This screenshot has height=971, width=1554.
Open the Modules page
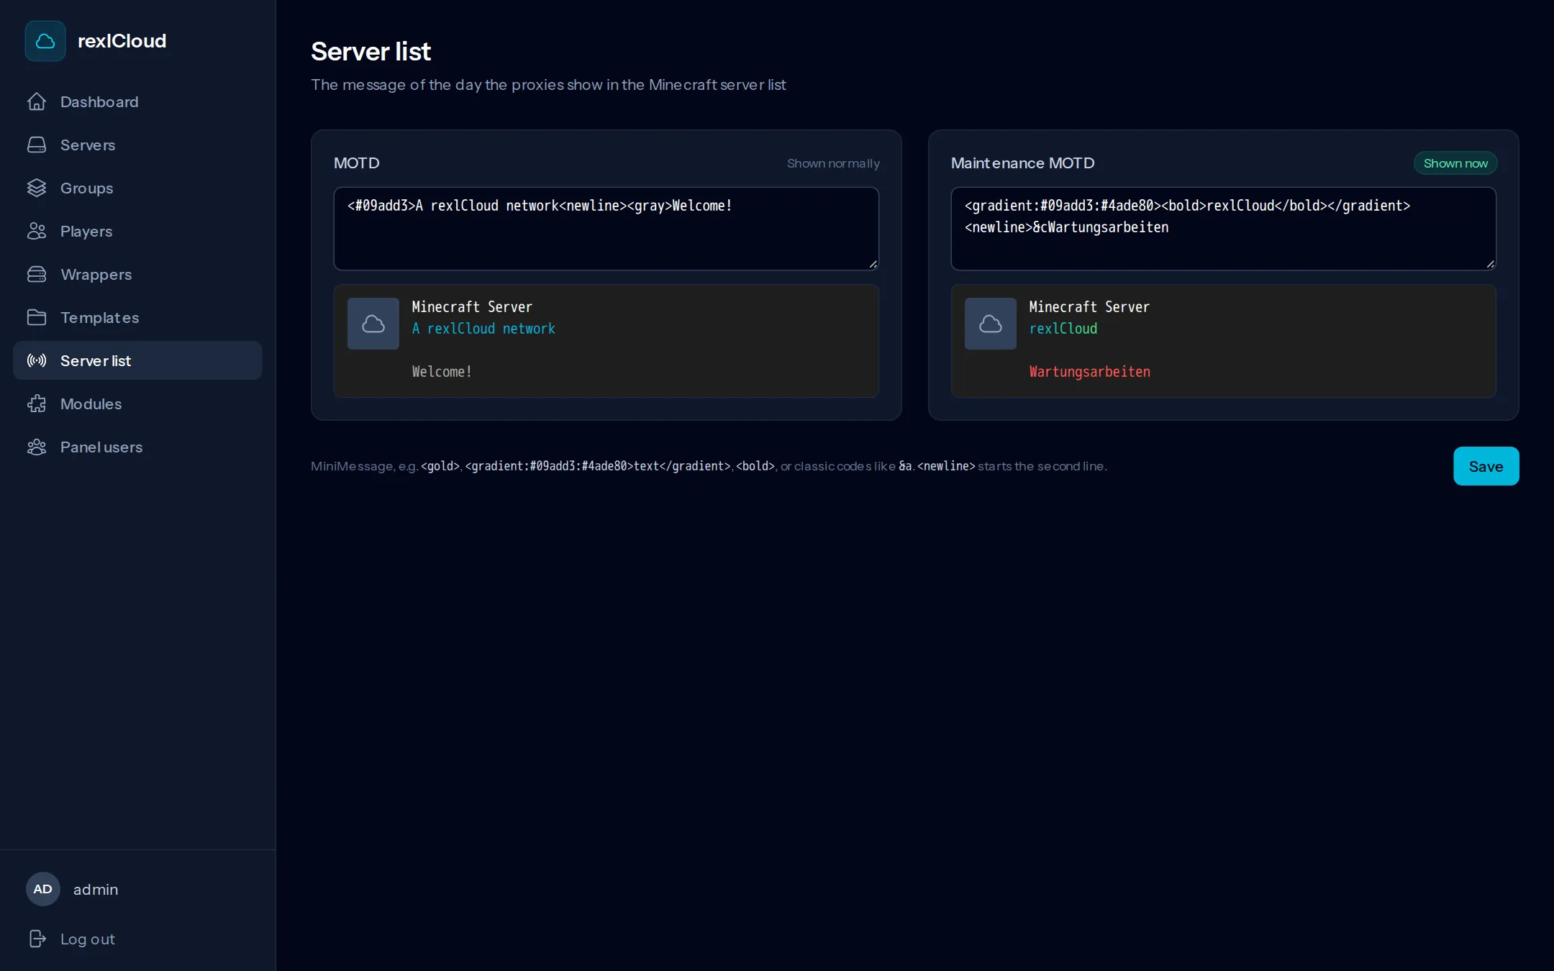point(137,404)
